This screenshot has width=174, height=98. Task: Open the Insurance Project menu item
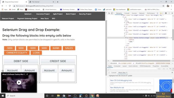(43, 14)
